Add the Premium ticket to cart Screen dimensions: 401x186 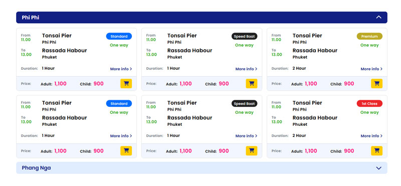coord(377,83)
